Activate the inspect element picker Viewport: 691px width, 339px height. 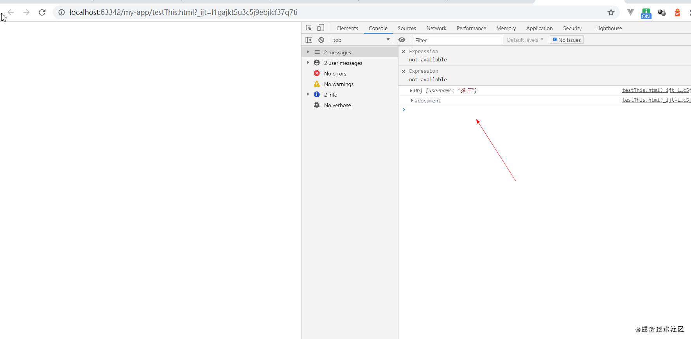(309, 28)
